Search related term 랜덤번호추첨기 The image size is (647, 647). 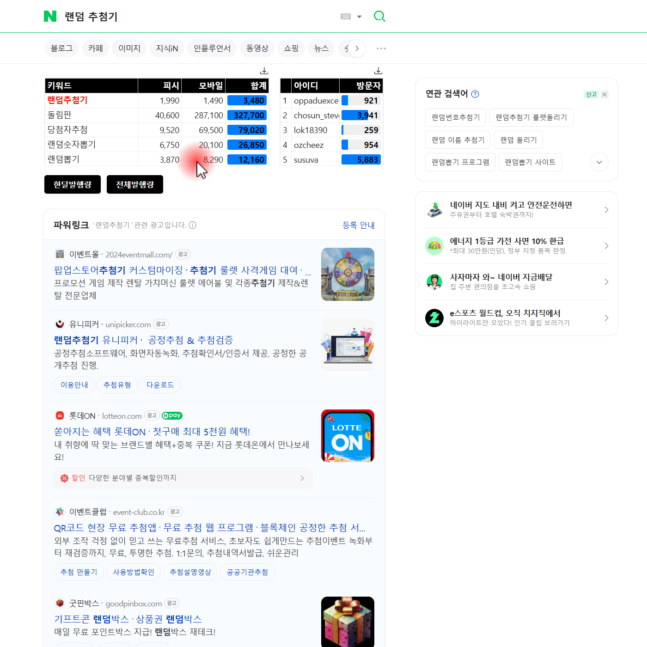(456, 117)
